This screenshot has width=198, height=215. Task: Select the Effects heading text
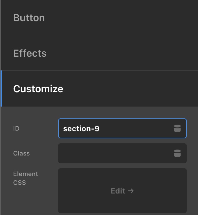[30, 53]
